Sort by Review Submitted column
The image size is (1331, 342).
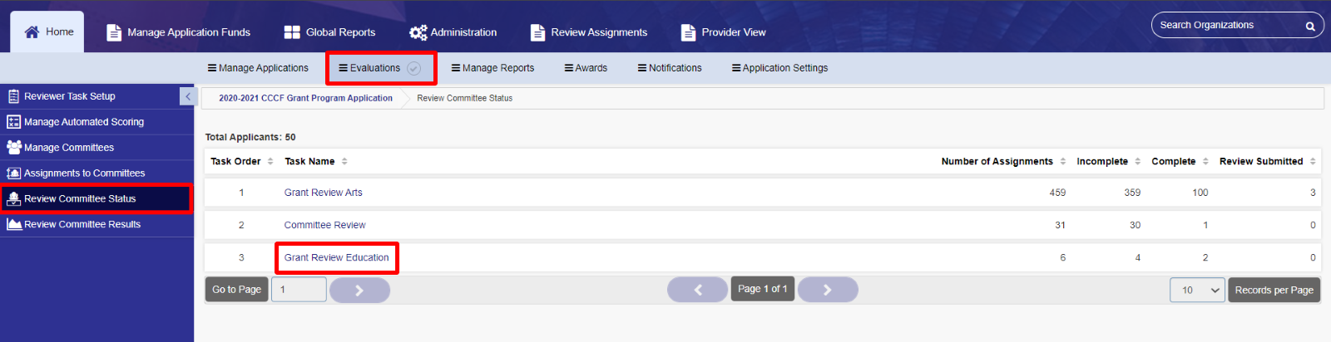coord(1268,161)
